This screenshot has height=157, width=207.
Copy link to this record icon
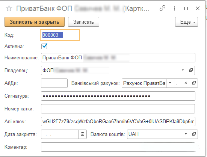click(162, 8)
